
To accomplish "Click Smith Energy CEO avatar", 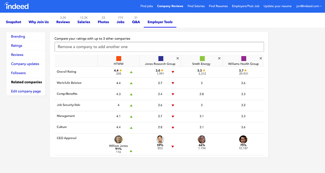I will pyautogui.click(x=202, y=139).
